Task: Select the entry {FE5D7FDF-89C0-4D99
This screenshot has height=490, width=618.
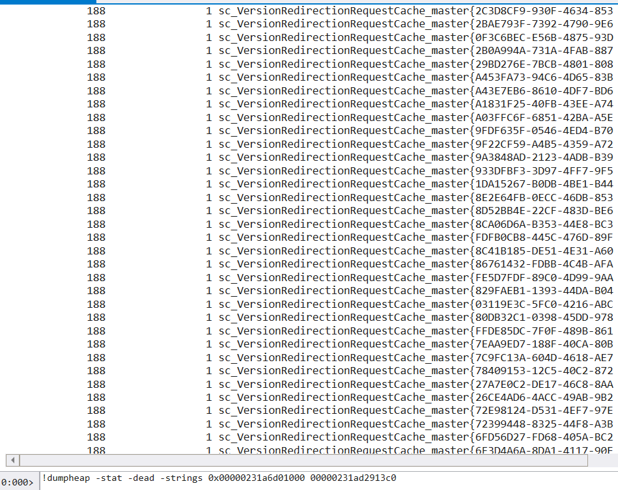Action: [x=415, y=277]
